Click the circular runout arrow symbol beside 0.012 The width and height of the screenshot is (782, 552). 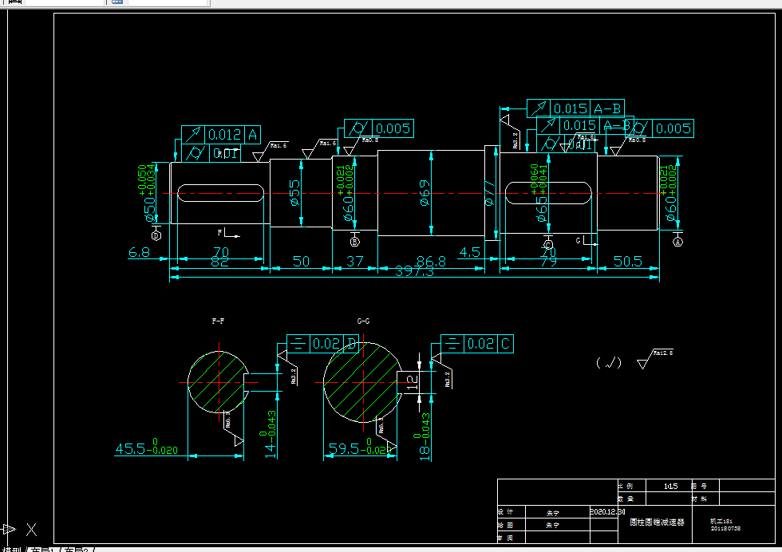tap(193, 135)
